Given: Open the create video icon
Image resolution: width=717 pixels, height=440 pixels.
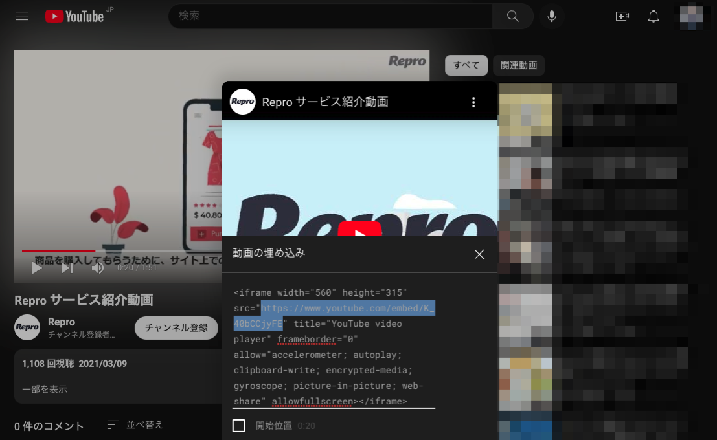Looking at the screenshot, I should (x=622, y=16).
